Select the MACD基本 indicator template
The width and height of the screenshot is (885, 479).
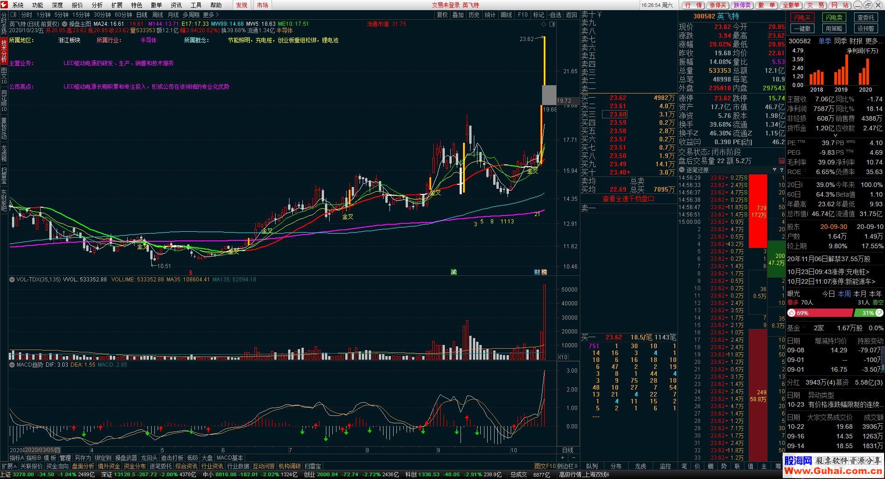click(230, 458)
